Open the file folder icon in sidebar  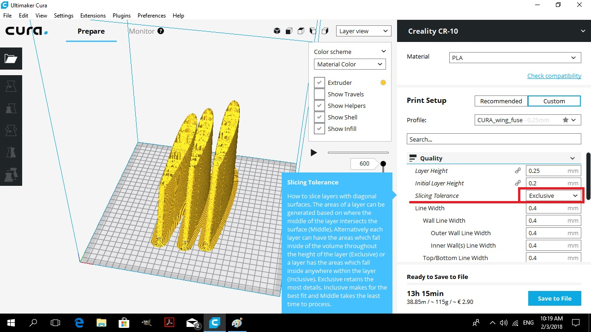point(11,59)
